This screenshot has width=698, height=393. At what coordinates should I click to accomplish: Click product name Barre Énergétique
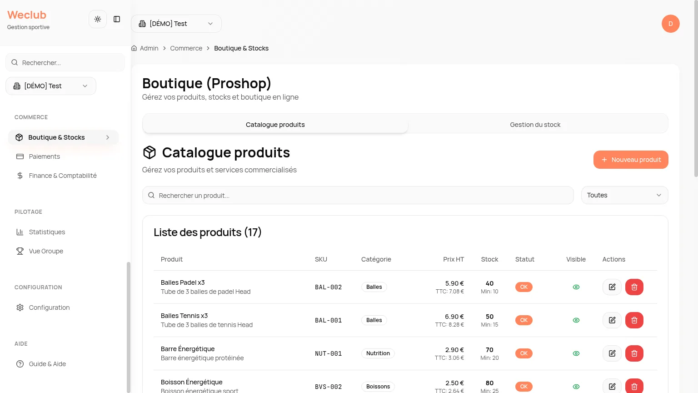[188, 349]
